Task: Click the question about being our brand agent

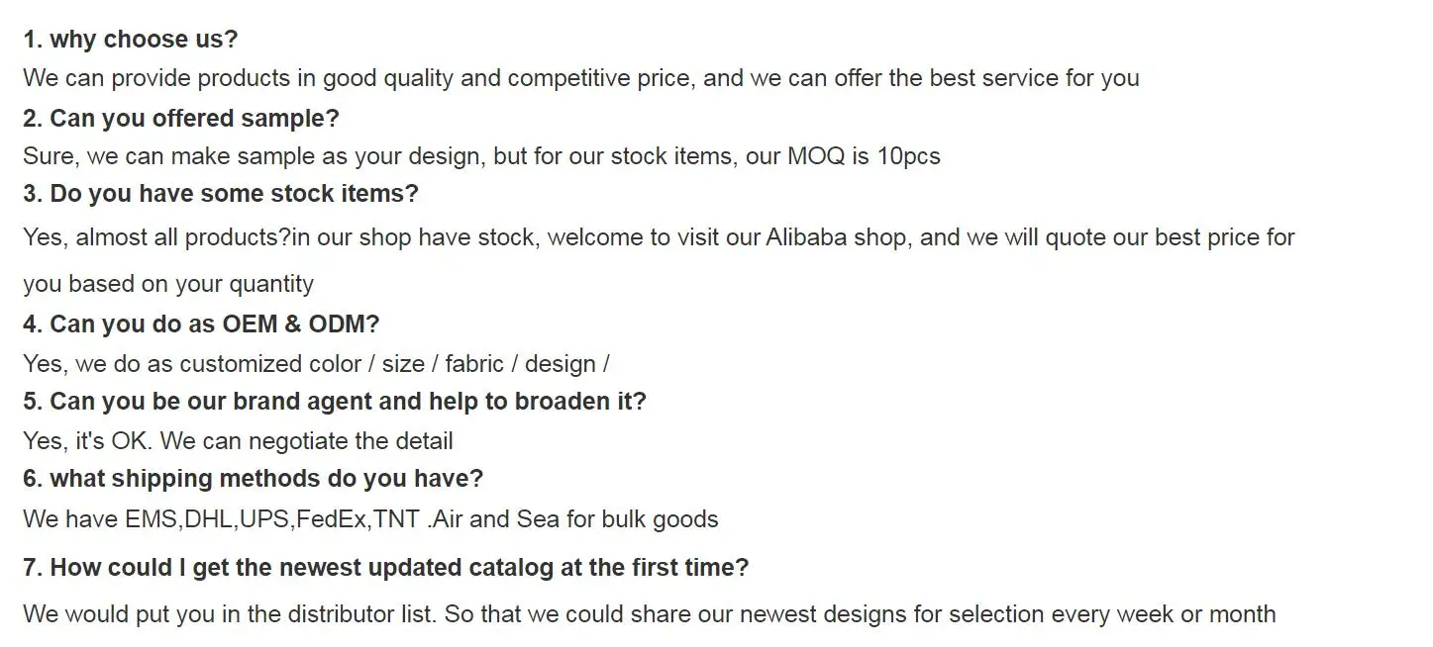Action: pos(335,402)
